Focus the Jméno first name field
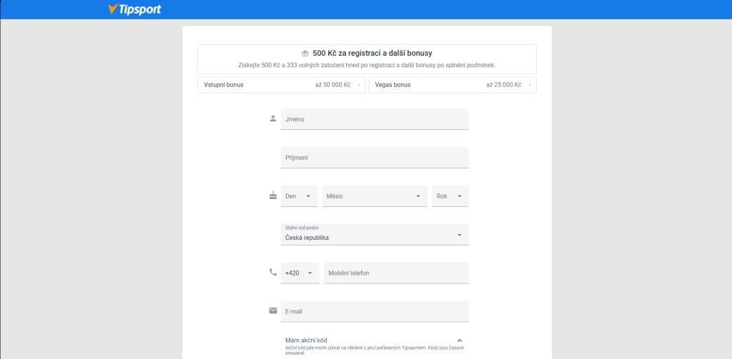Screen dimensions: 732x359 [x=374, y=119]
